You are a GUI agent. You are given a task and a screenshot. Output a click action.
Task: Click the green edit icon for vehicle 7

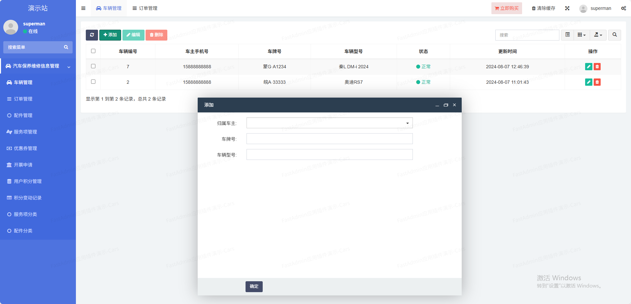click(x=588, y=67)
